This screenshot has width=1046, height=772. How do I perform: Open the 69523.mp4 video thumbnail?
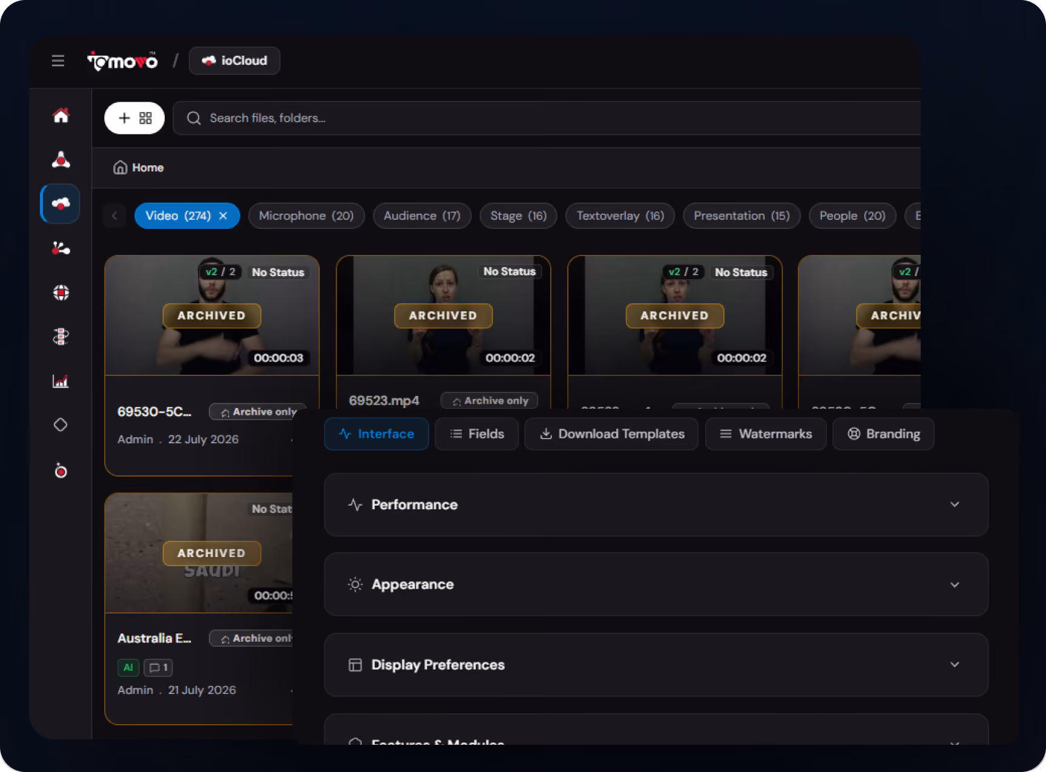pyautogui.click(x=444, y=315)
